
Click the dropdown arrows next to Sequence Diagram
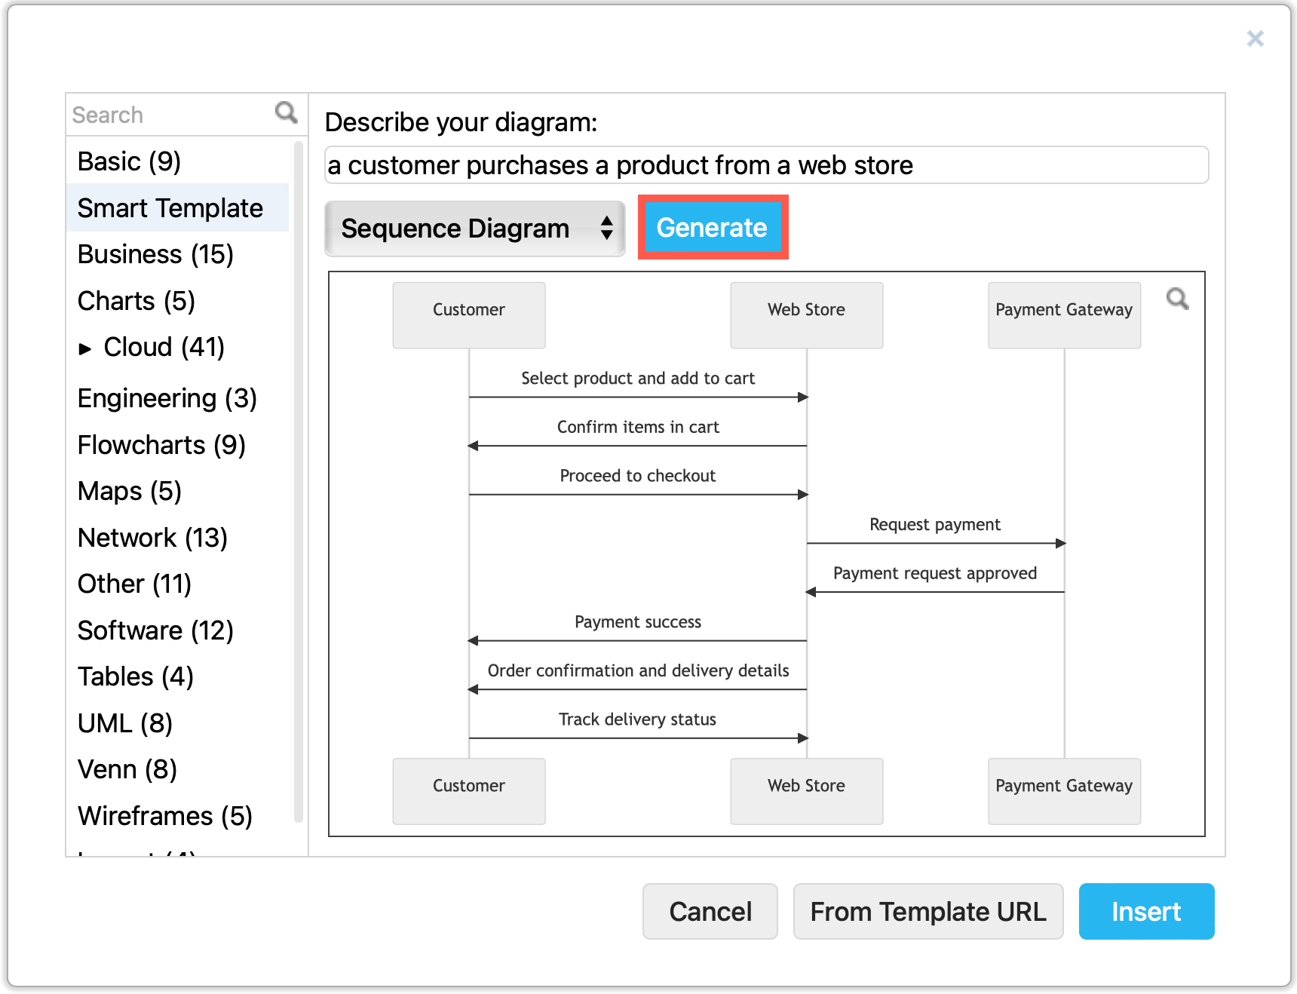pyautogui.click(x=608, y=228)
